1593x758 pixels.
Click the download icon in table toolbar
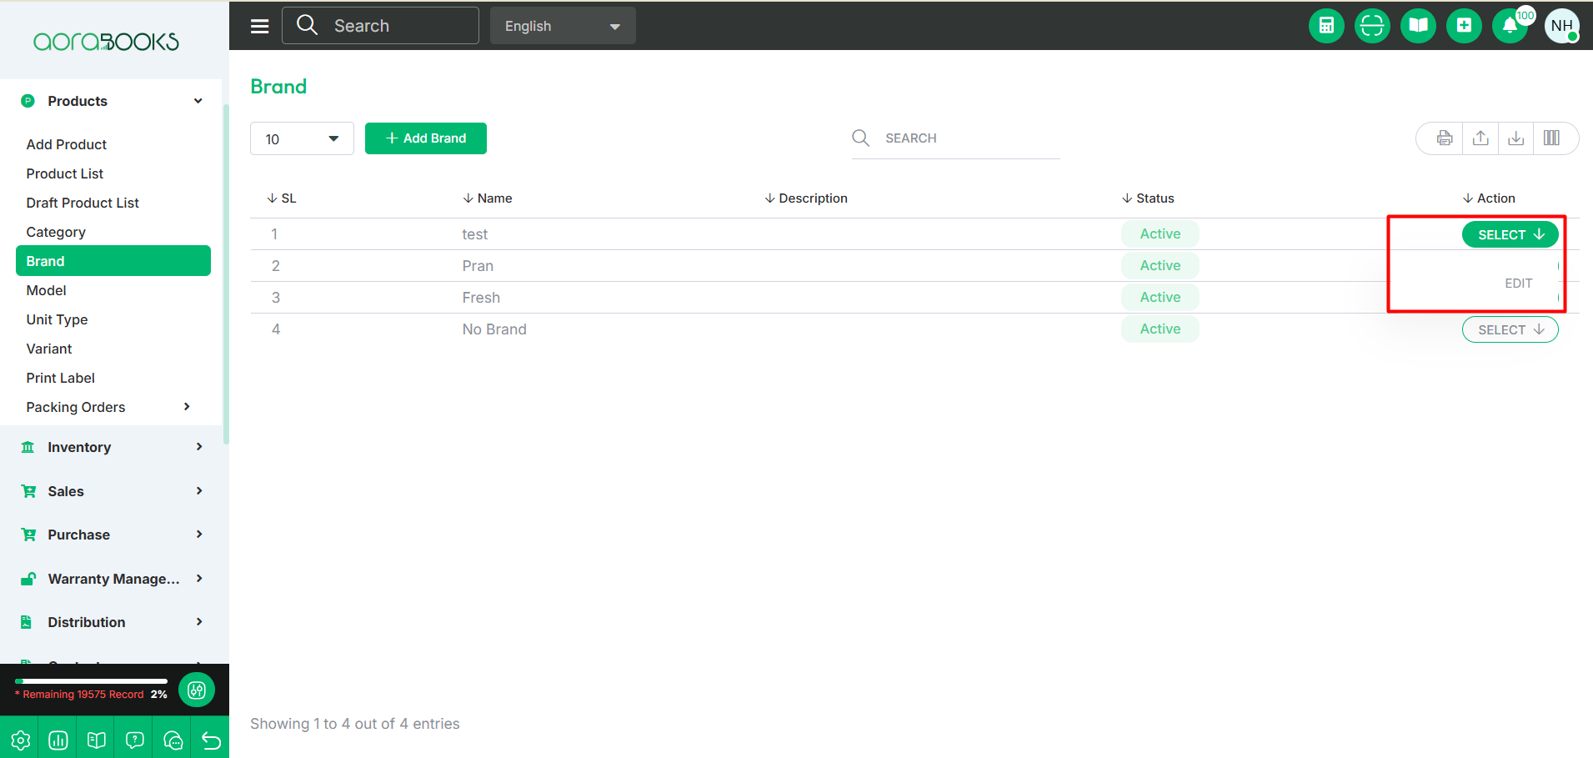coord(1516,138)
